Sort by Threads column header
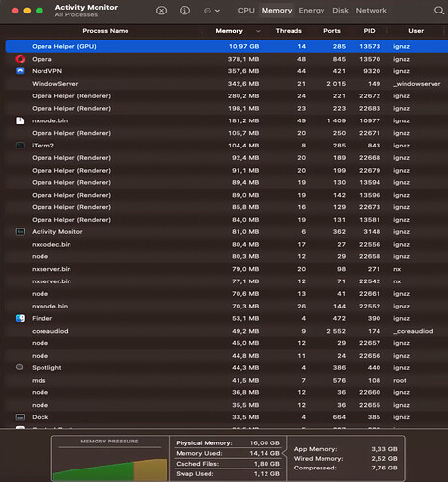This screenshot has width=448, height=482. point(289,31)
